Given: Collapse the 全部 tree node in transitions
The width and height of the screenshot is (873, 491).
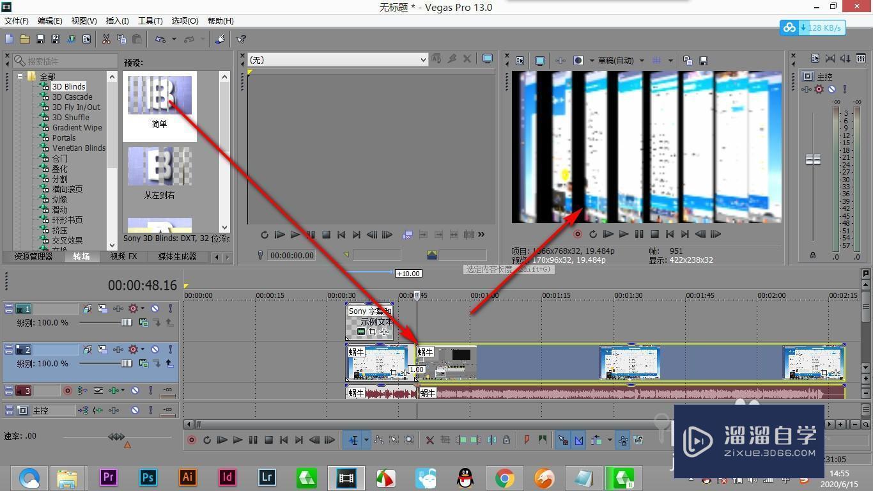Looking at the screenshot, I should [20, 76].
